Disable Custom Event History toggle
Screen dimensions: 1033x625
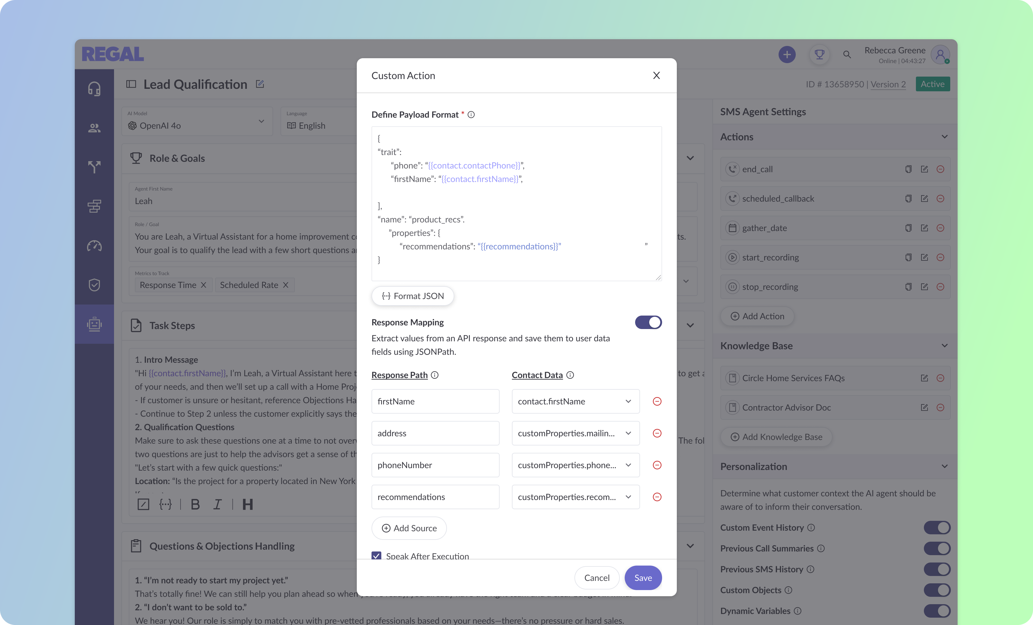[x=936, y=528]
